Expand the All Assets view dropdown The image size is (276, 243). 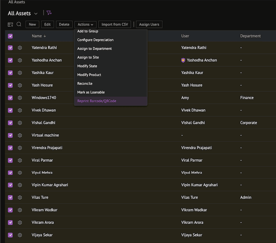36,14
